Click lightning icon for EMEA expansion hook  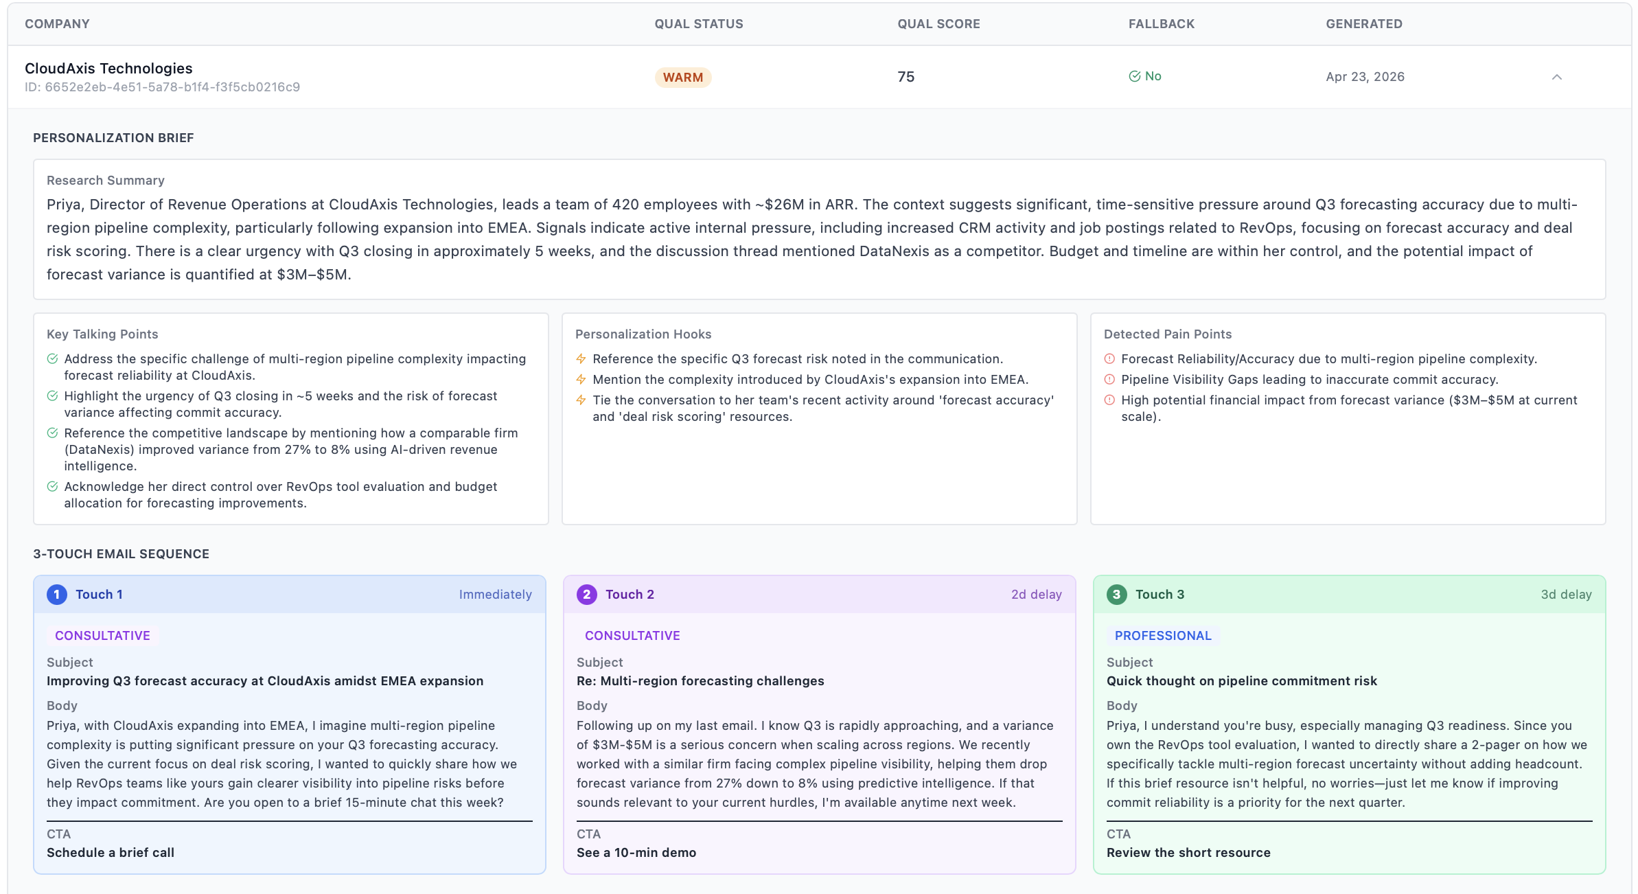(x=581, y=380)
